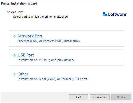Click empty area of Network Port panel
The image size is (133, 103).
[x=102, y=38]
